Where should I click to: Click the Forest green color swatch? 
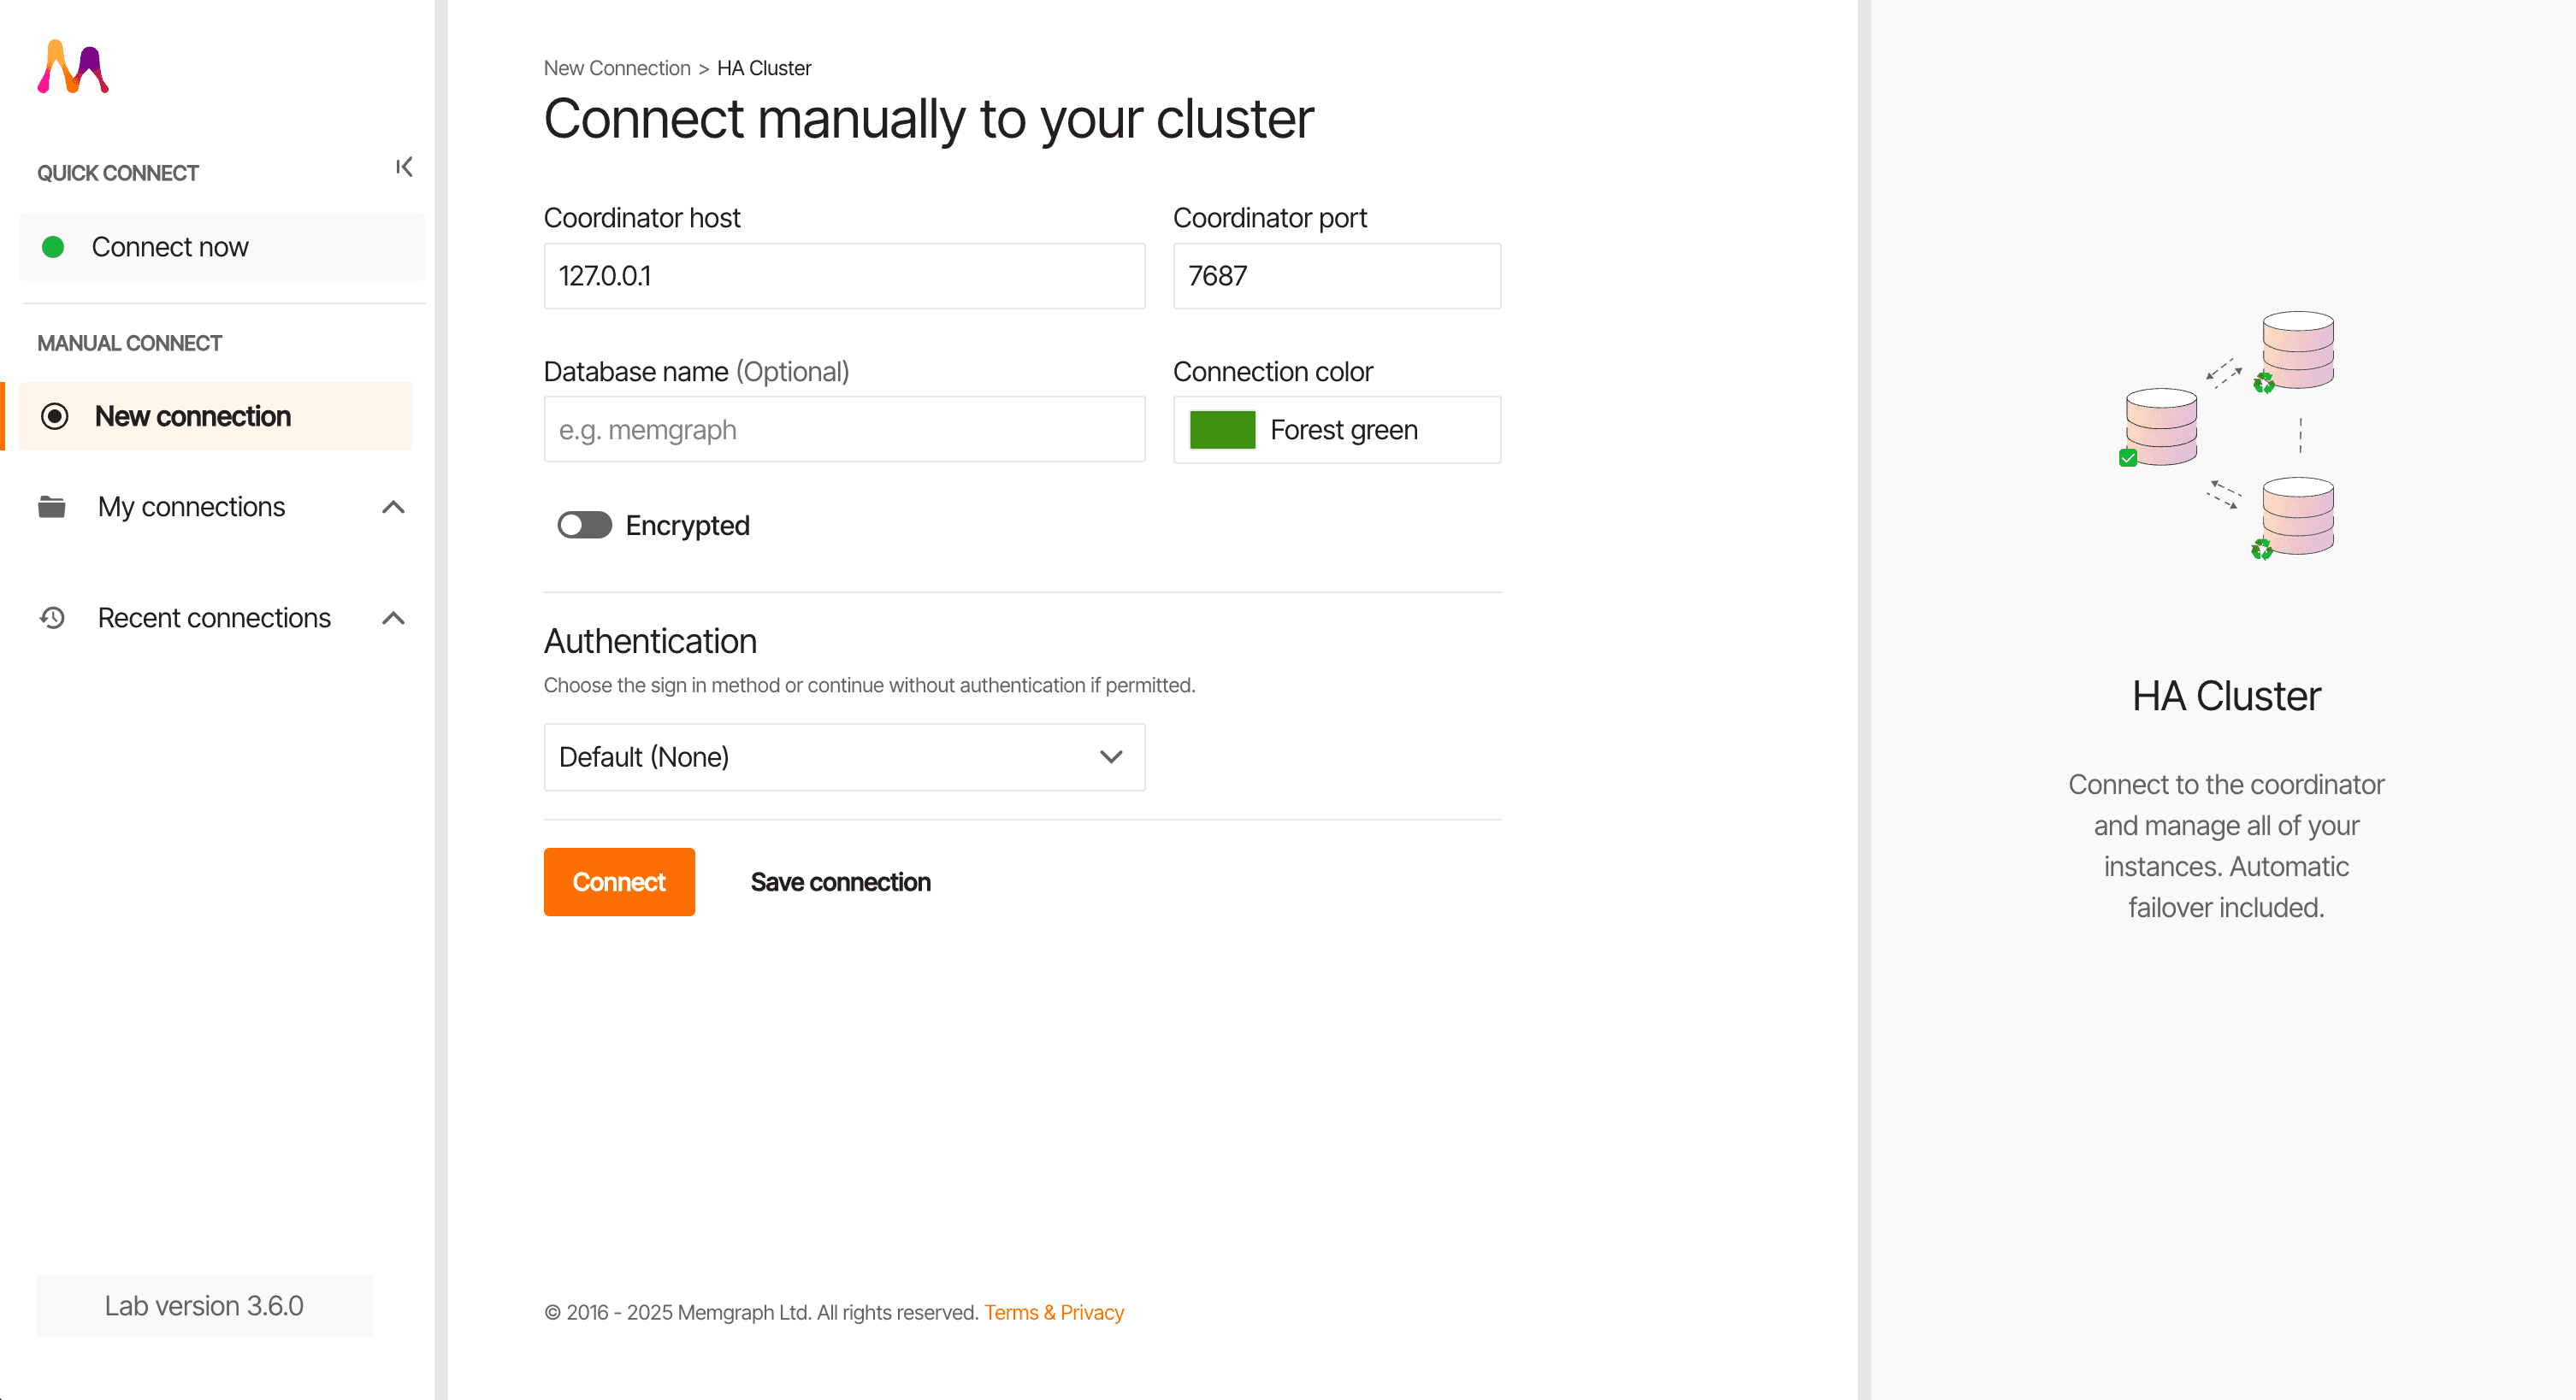pyautogui.click(x=1222, y=430)
